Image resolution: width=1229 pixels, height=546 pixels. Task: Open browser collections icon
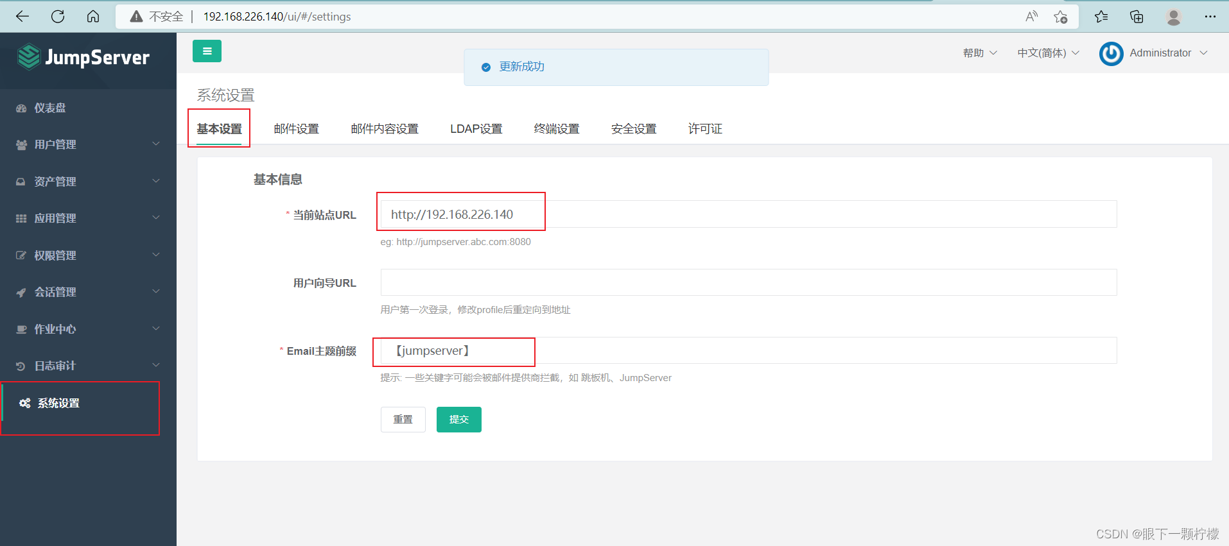(1137, 17)
